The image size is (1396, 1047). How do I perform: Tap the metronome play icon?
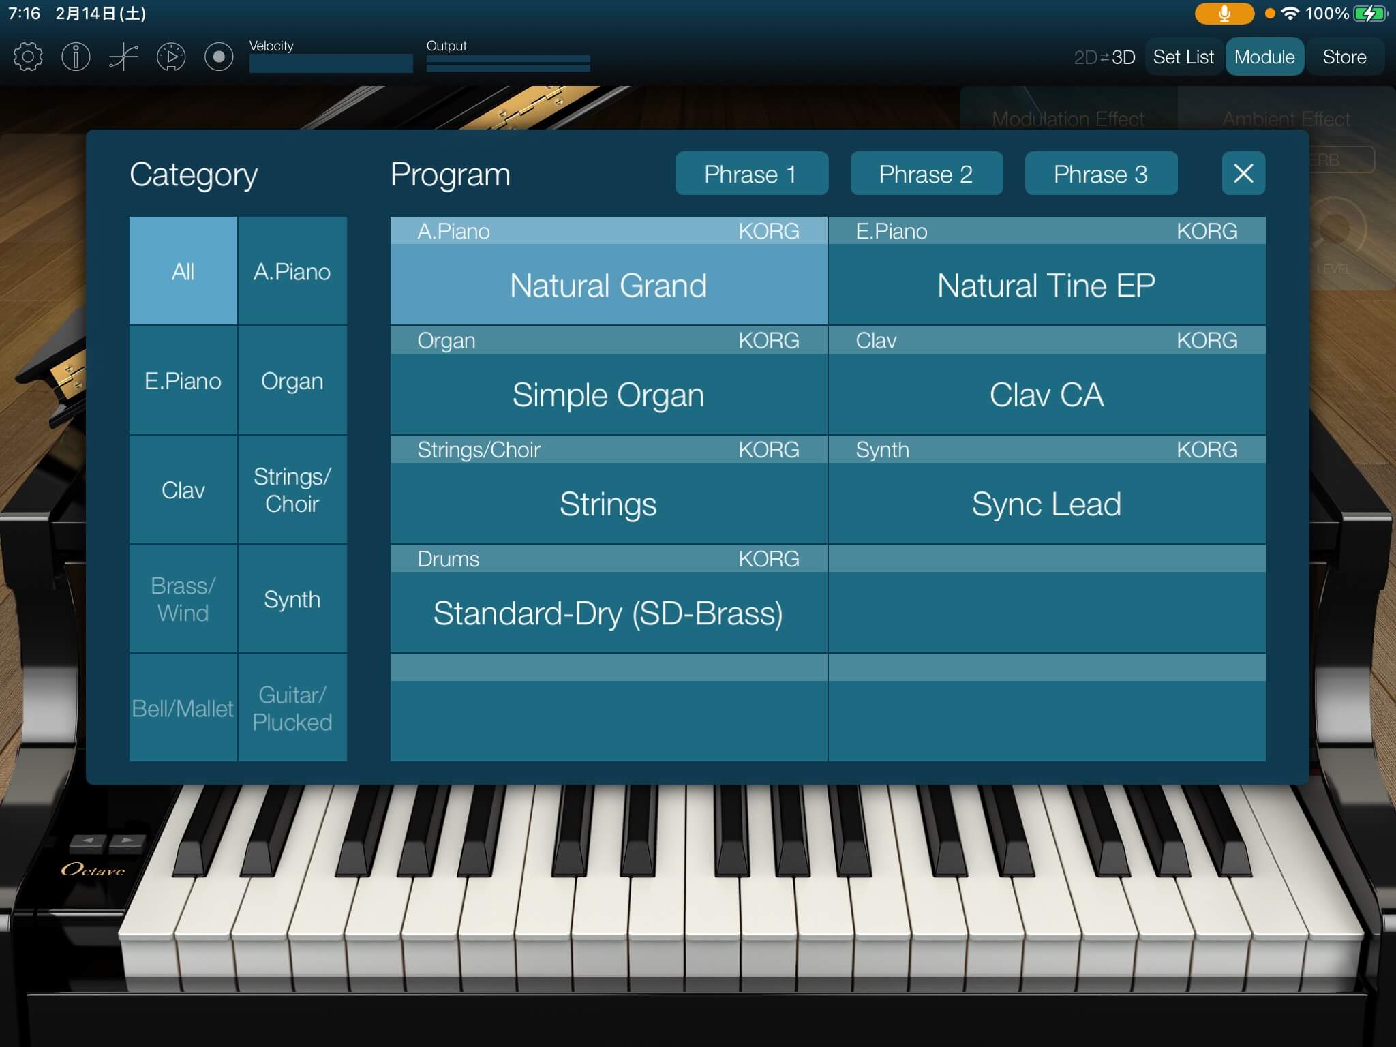point(171,57)
